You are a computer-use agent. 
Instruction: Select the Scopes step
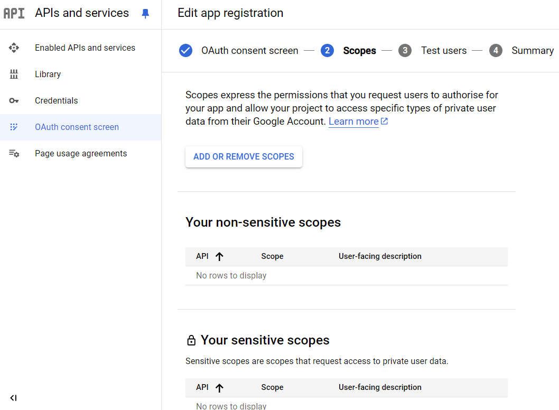point(359,51)
